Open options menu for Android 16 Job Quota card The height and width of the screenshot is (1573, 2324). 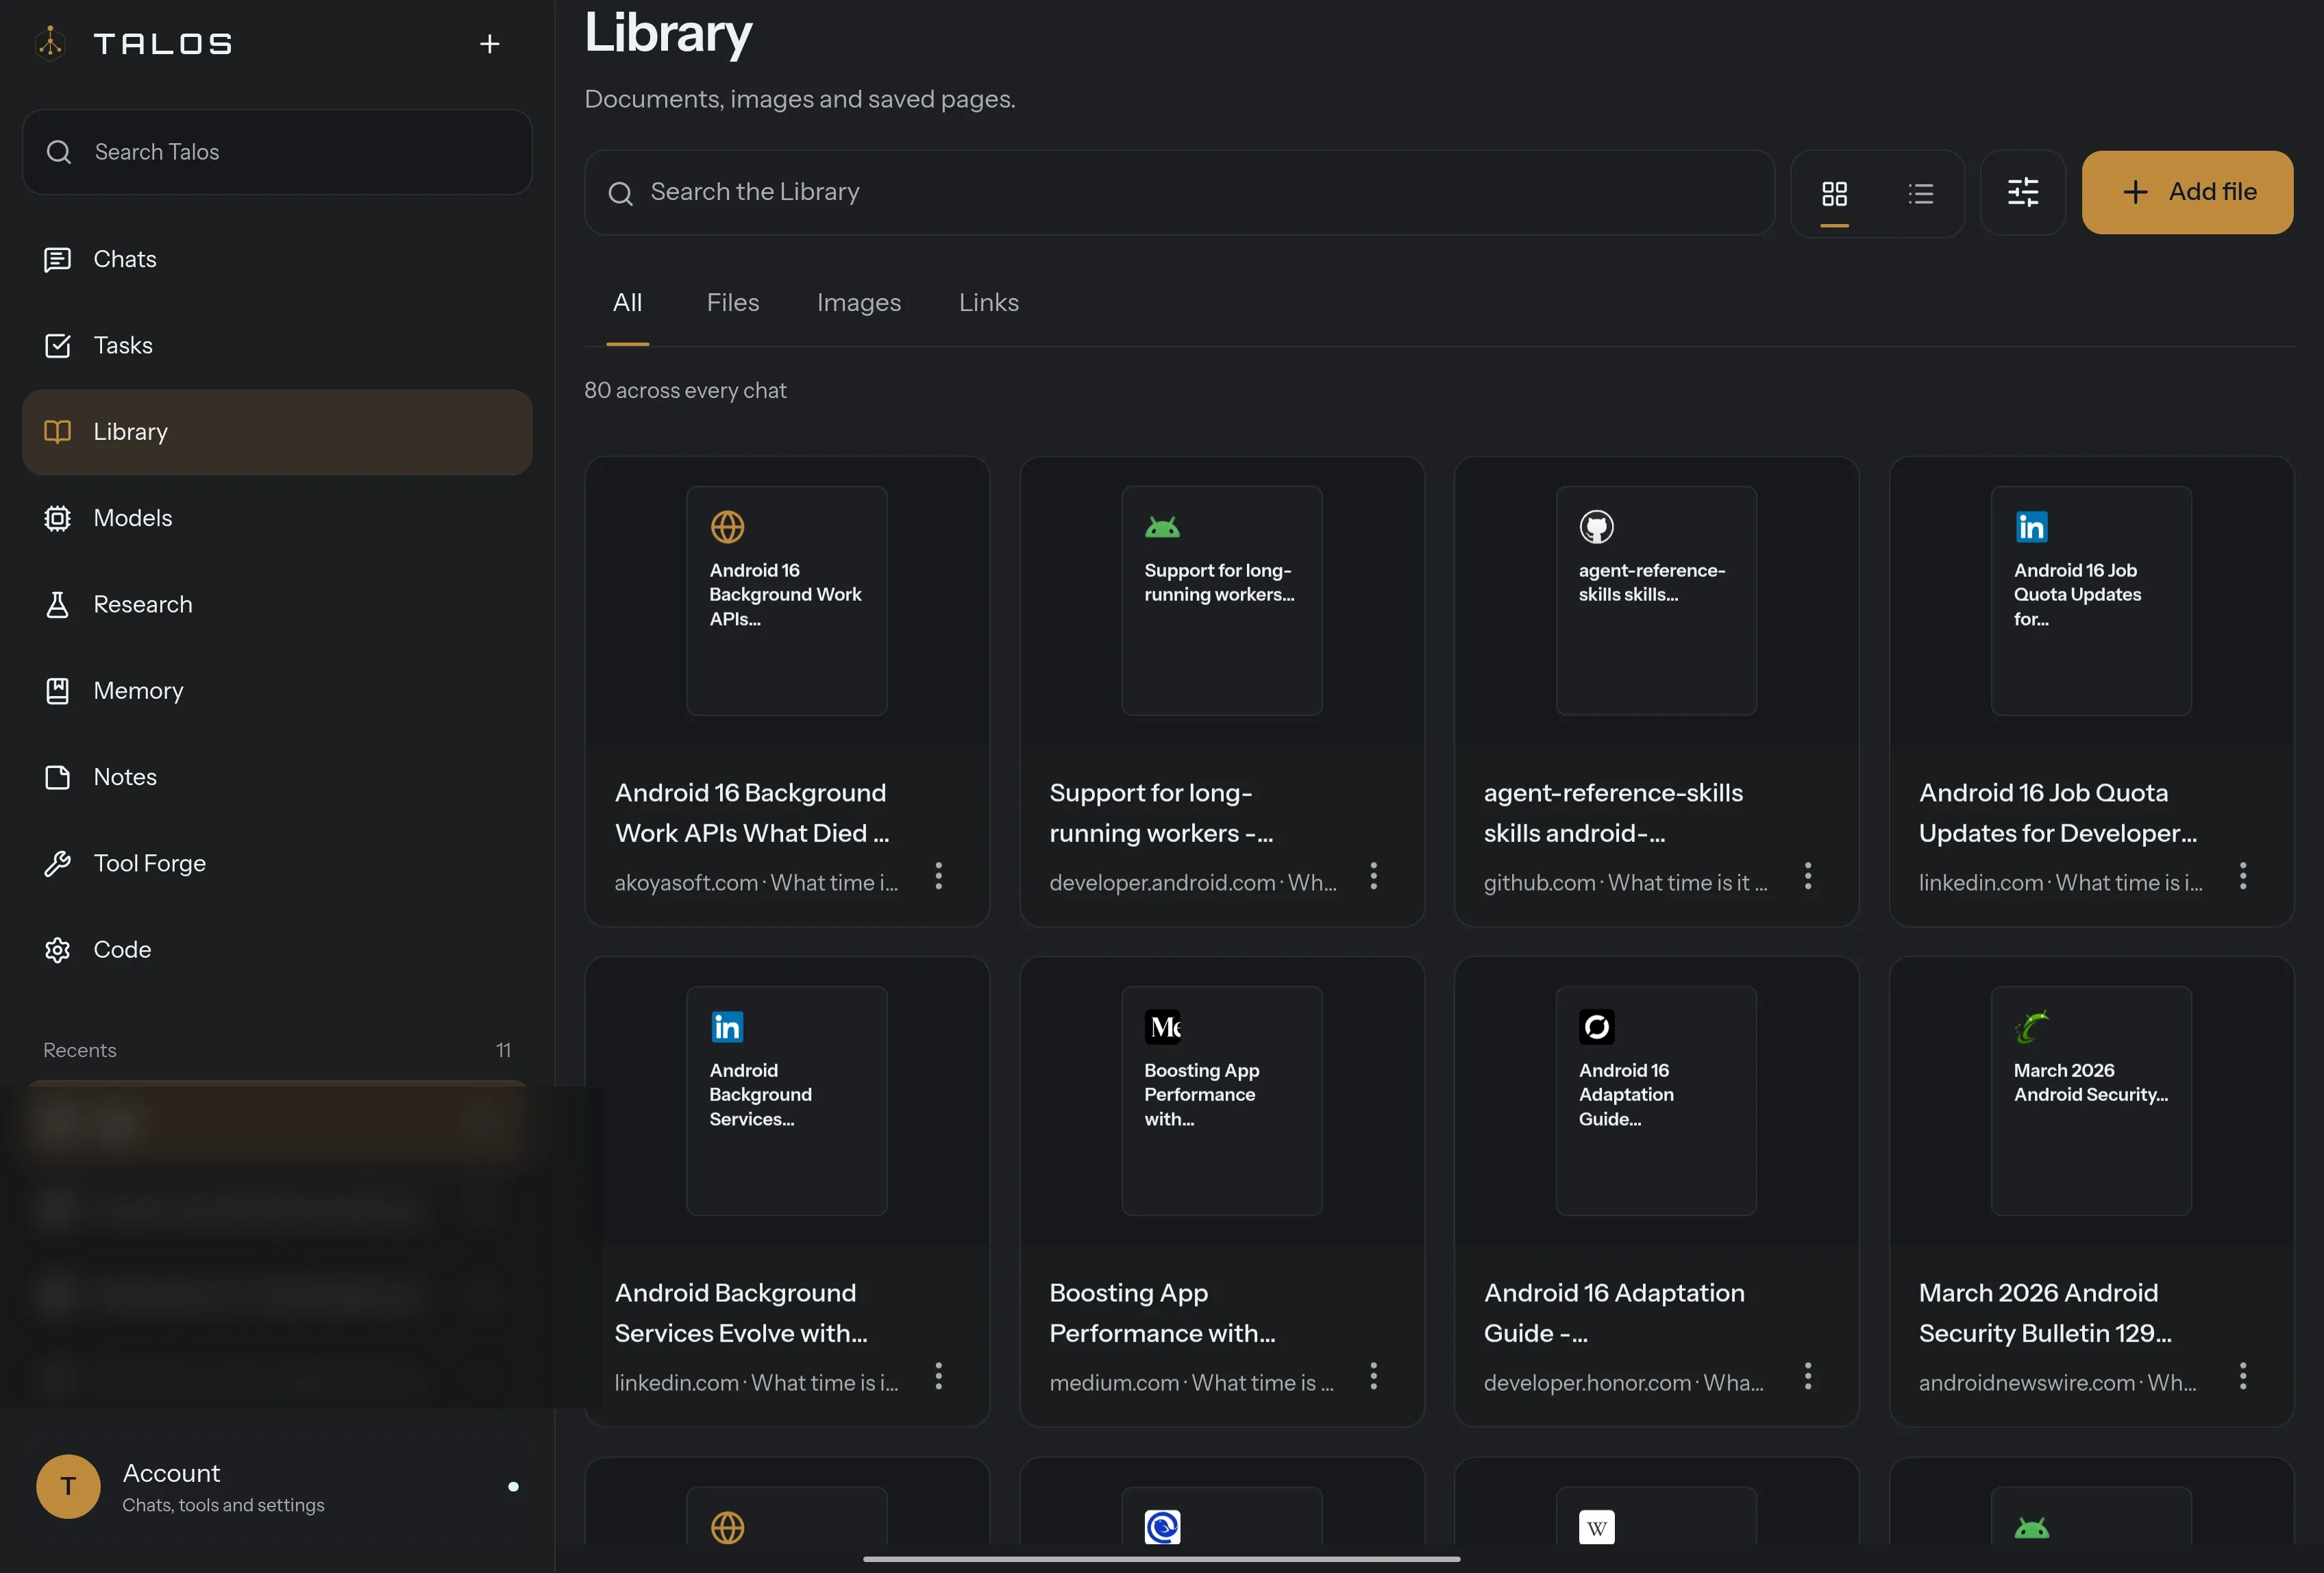[x=2242, y=876]
